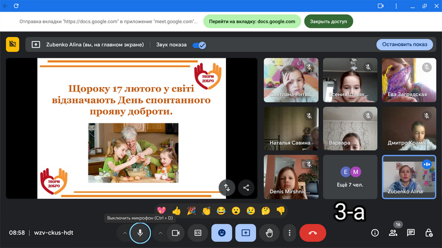Show the participants list with 16 badge
The width and height of the screenshot is (442, 248).
click(x=393, y=233)
